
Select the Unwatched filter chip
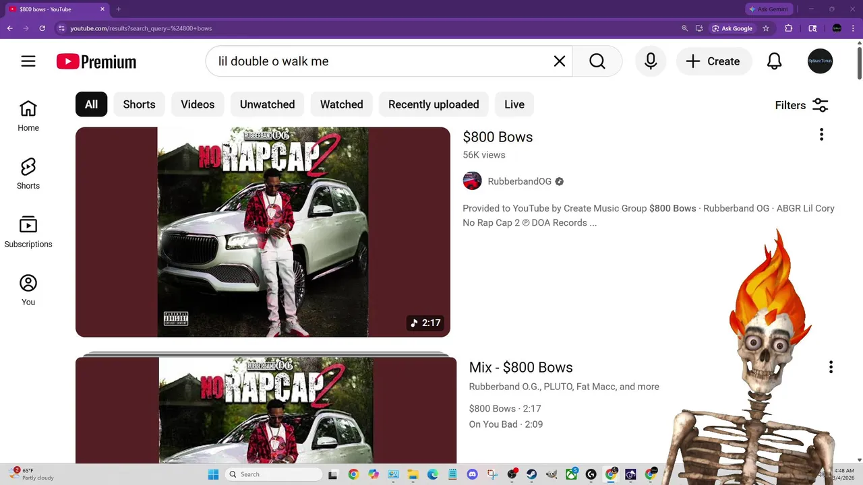pyautogui.click(x=267, y=104)
